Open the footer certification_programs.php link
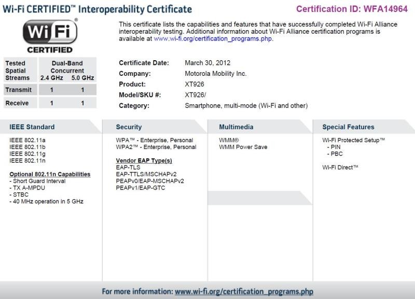The height and width of the screenshot is (299, 415). pos(244,292)
